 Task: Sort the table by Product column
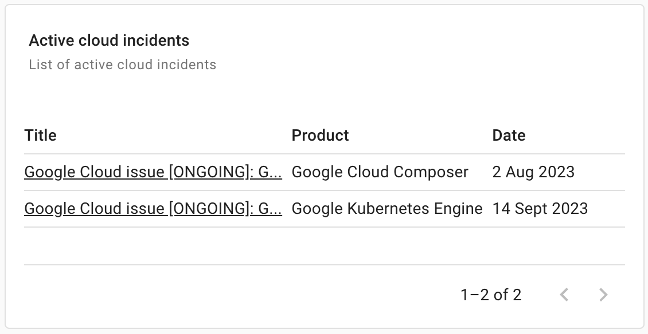319,136
